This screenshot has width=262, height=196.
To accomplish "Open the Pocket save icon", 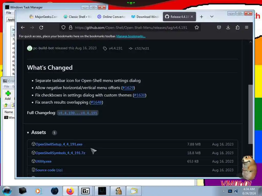I will click(x=219, y=27).
